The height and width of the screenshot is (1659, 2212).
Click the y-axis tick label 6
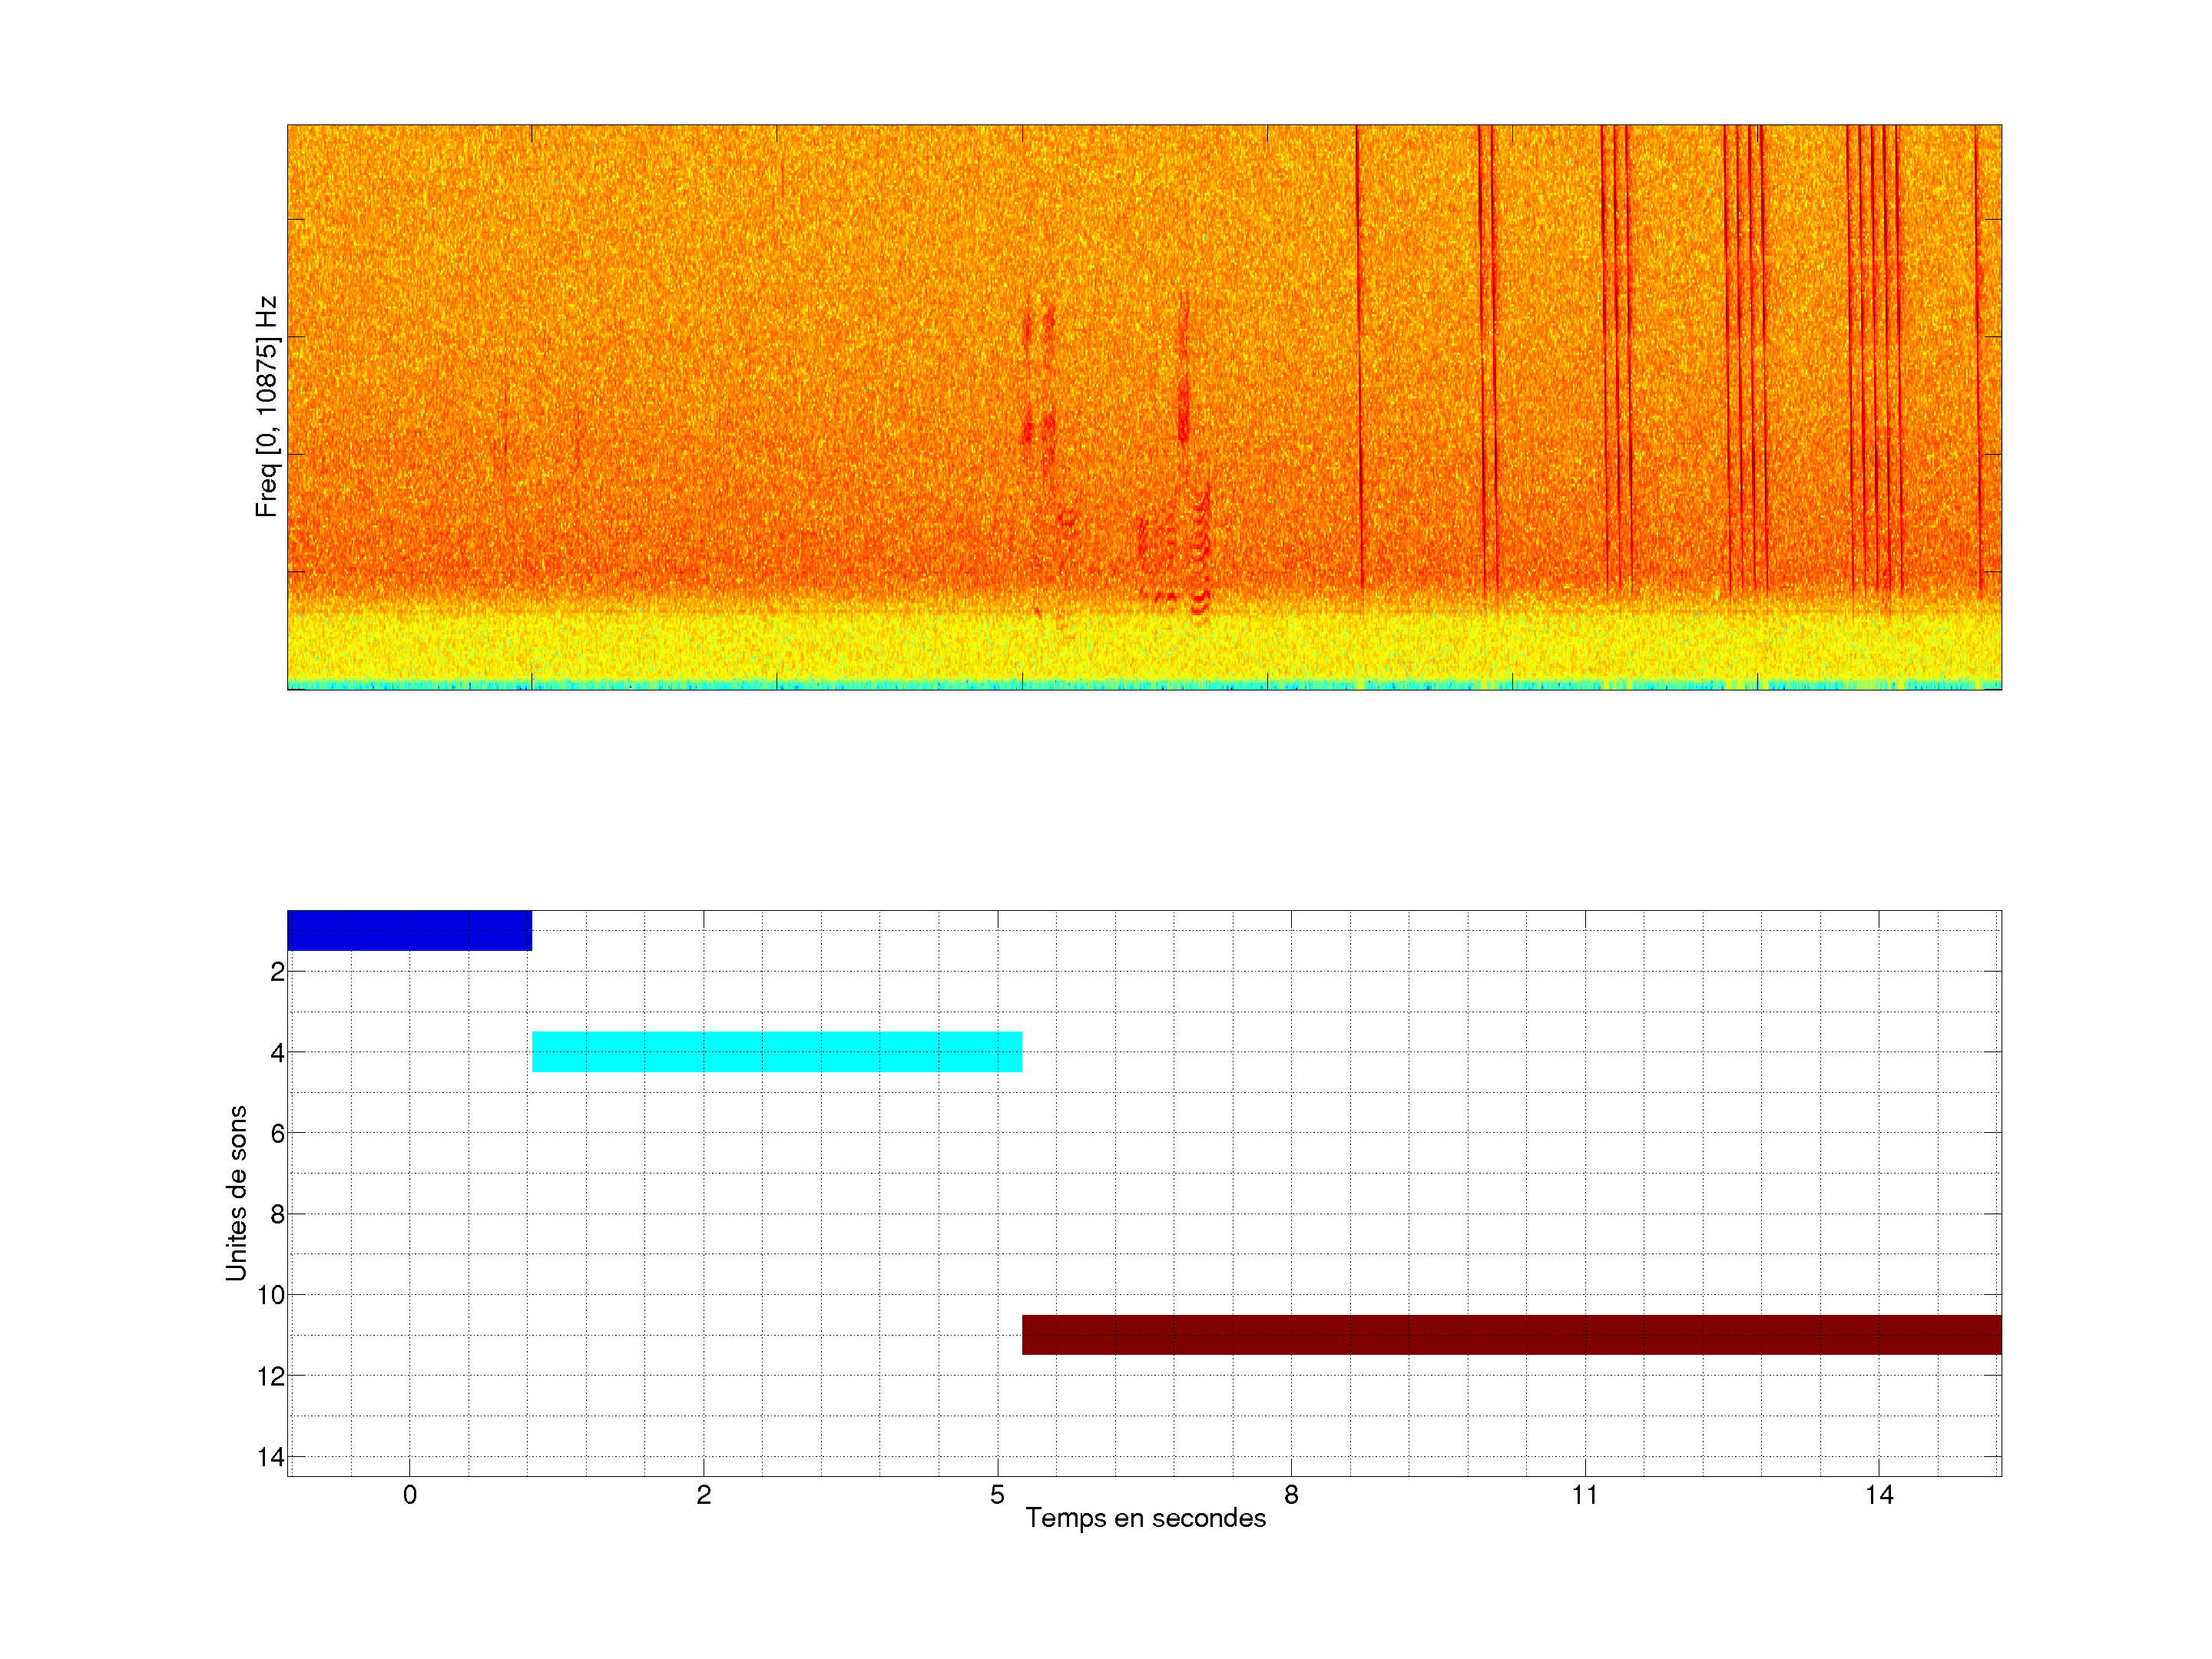click(x=277, y=1134)
